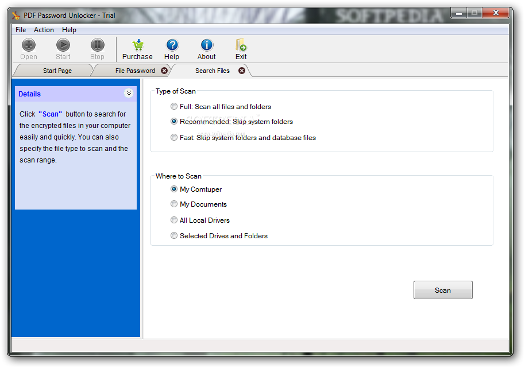This screenshot has width=525, height=368.
Task: Click the "Scan" highlighted word in Details
Action: point(50,114)
